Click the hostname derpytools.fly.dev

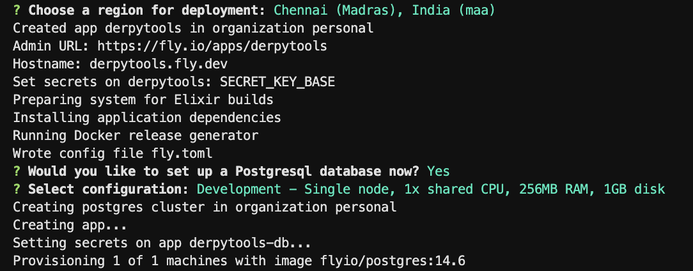159,64
